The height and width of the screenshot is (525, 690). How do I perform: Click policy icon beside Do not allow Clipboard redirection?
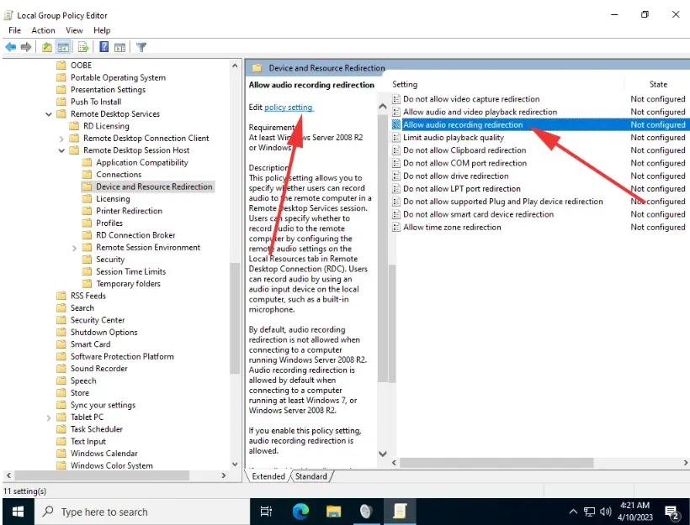[x=396, y=150]
